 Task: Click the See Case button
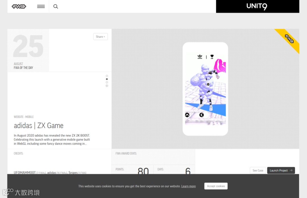(258, 170)
